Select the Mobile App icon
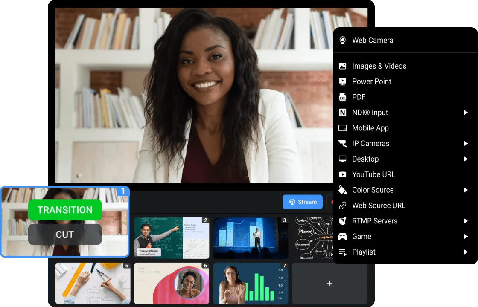 click(x=342, y=128)
